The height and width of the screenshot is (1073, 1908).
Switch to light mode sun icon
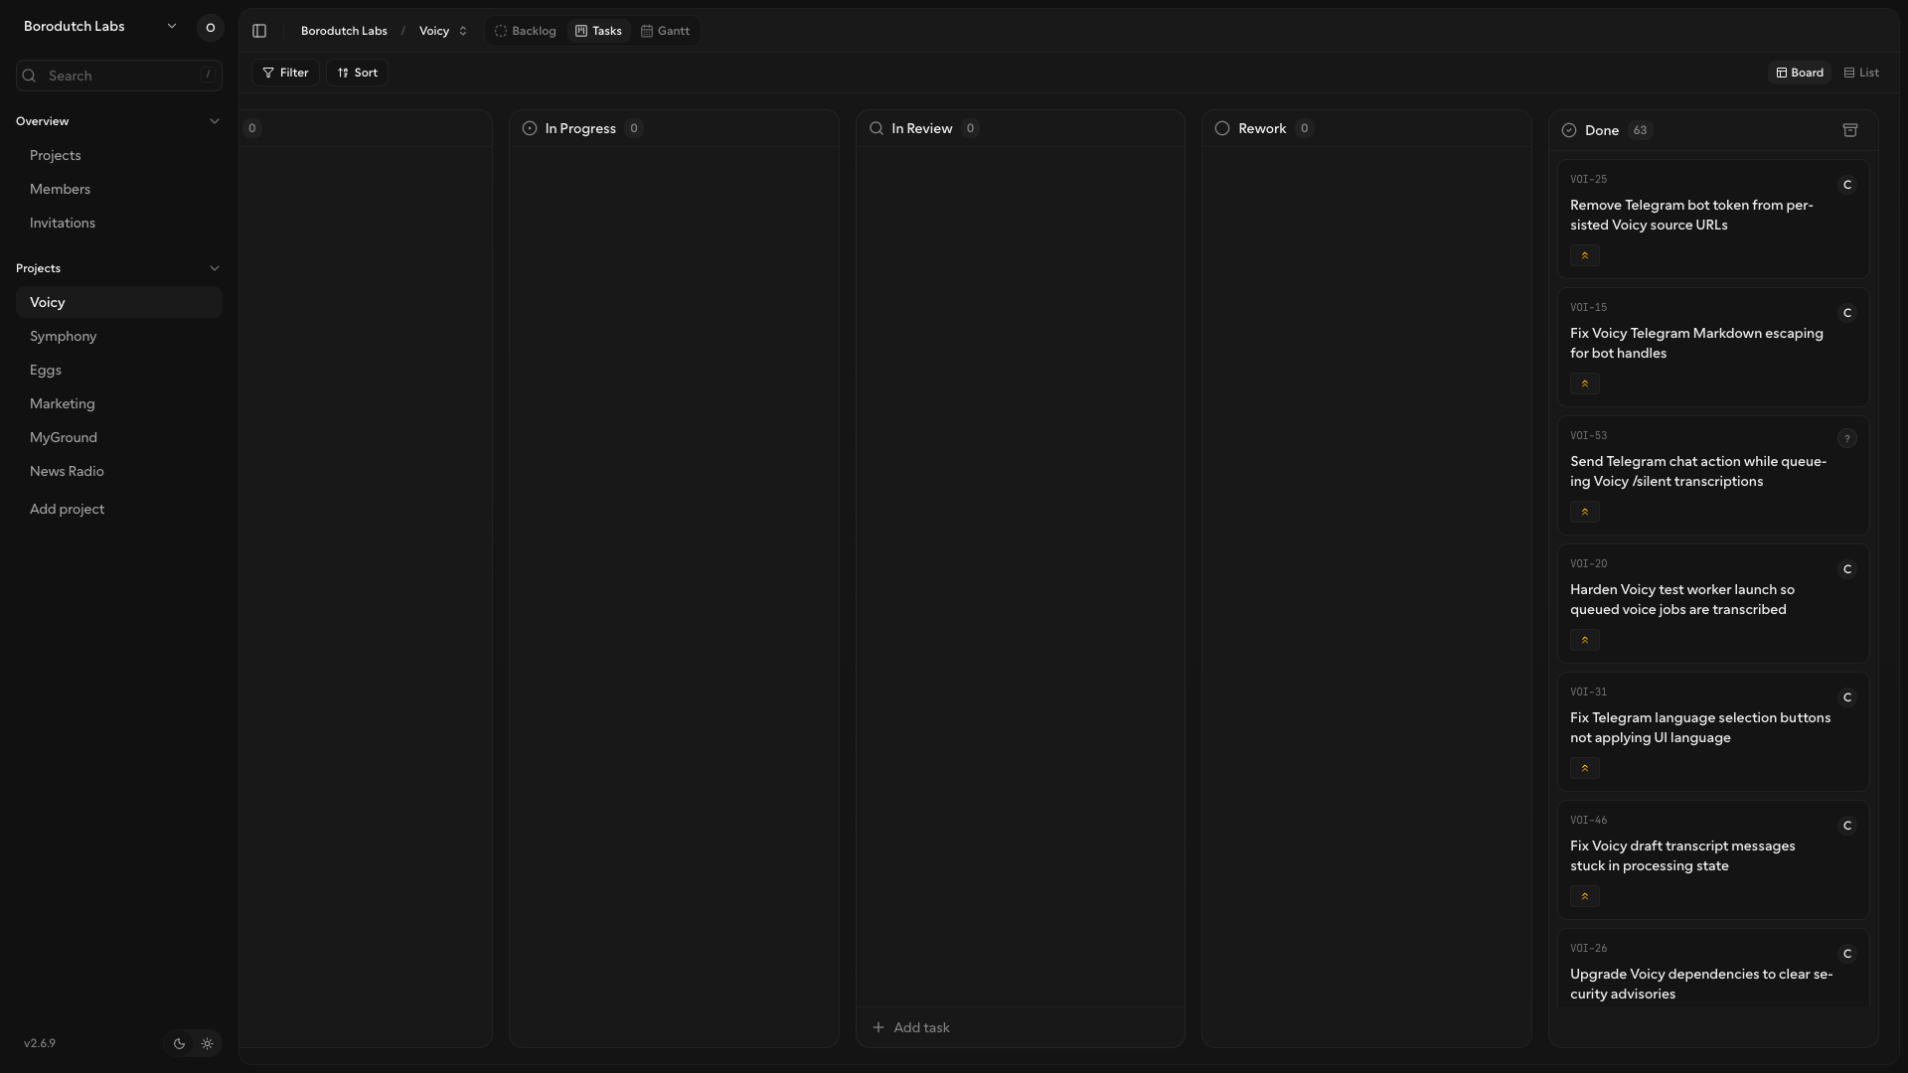point(207,1043)
